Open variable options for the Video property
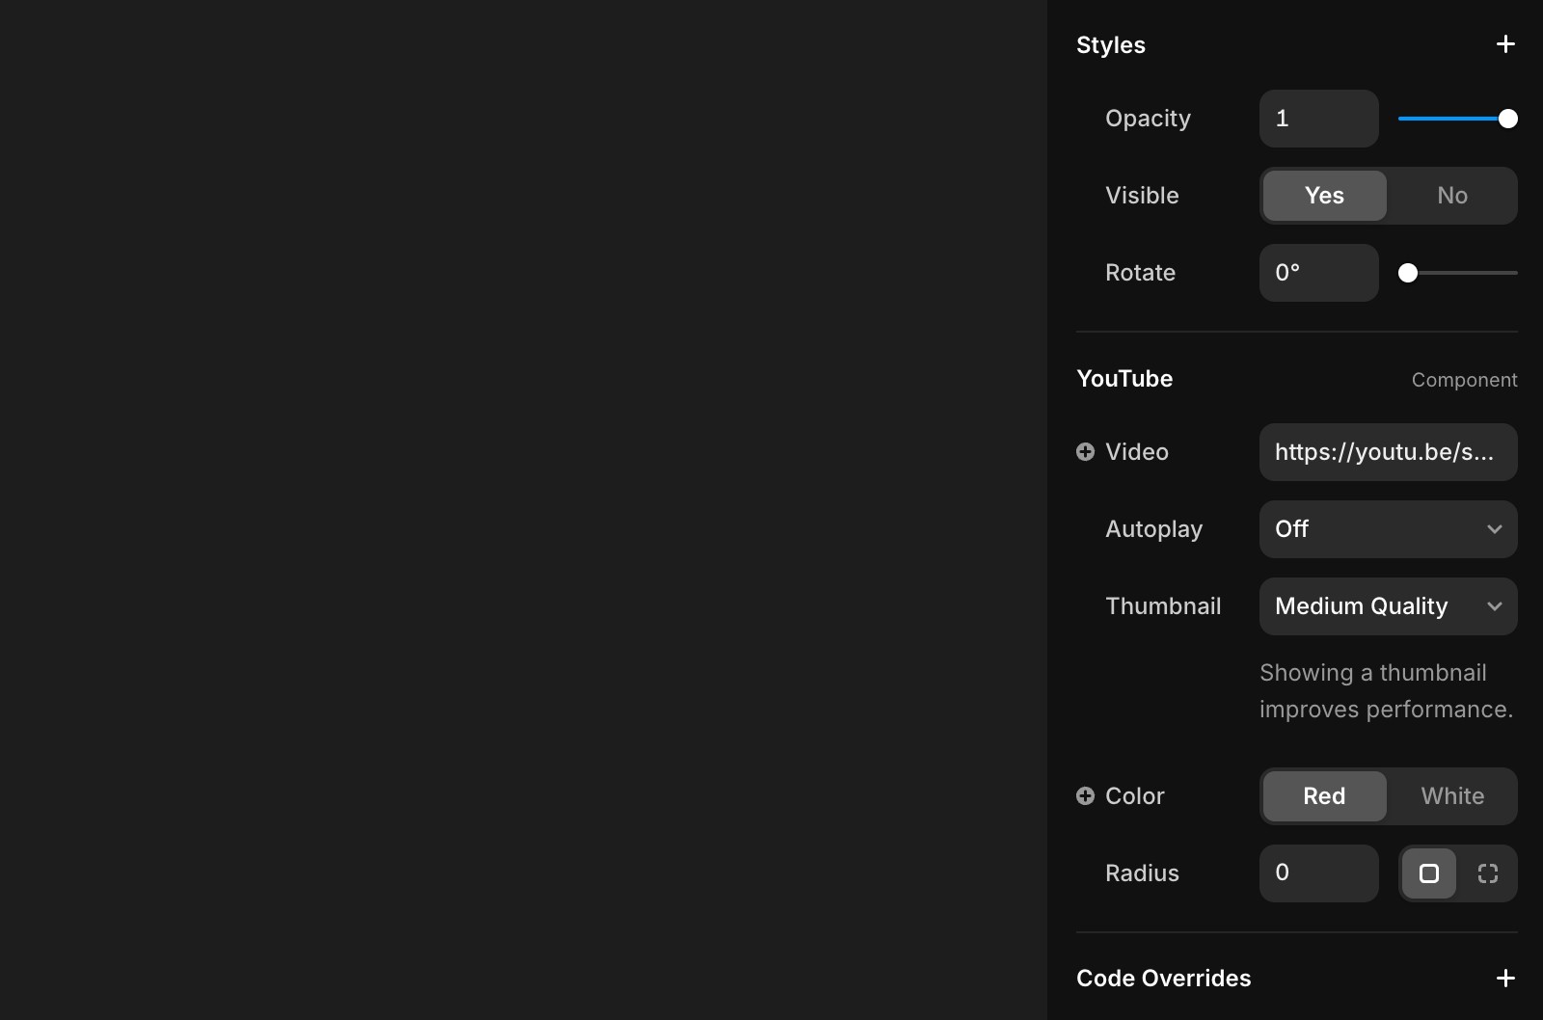This screenshot has height=1020, width=1543. coord(1085,451)
